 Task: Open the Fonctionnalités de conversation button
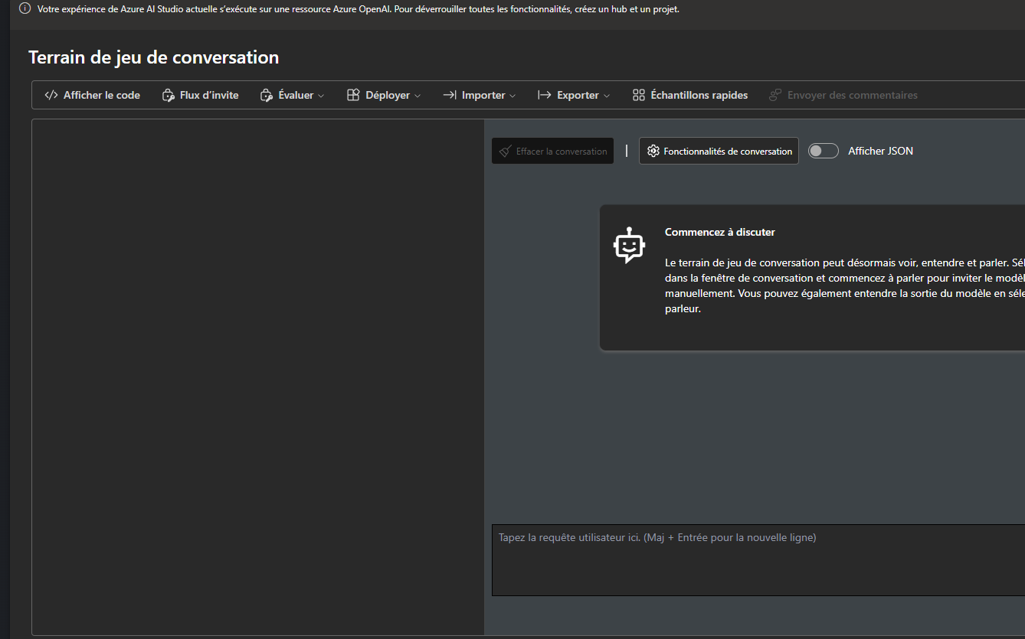click(x=719, y=151)
